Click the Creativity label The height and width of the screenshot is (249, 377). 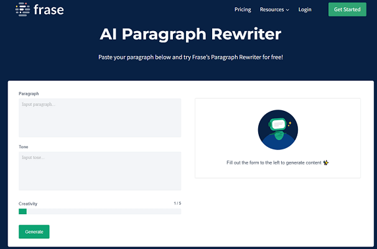28,204
